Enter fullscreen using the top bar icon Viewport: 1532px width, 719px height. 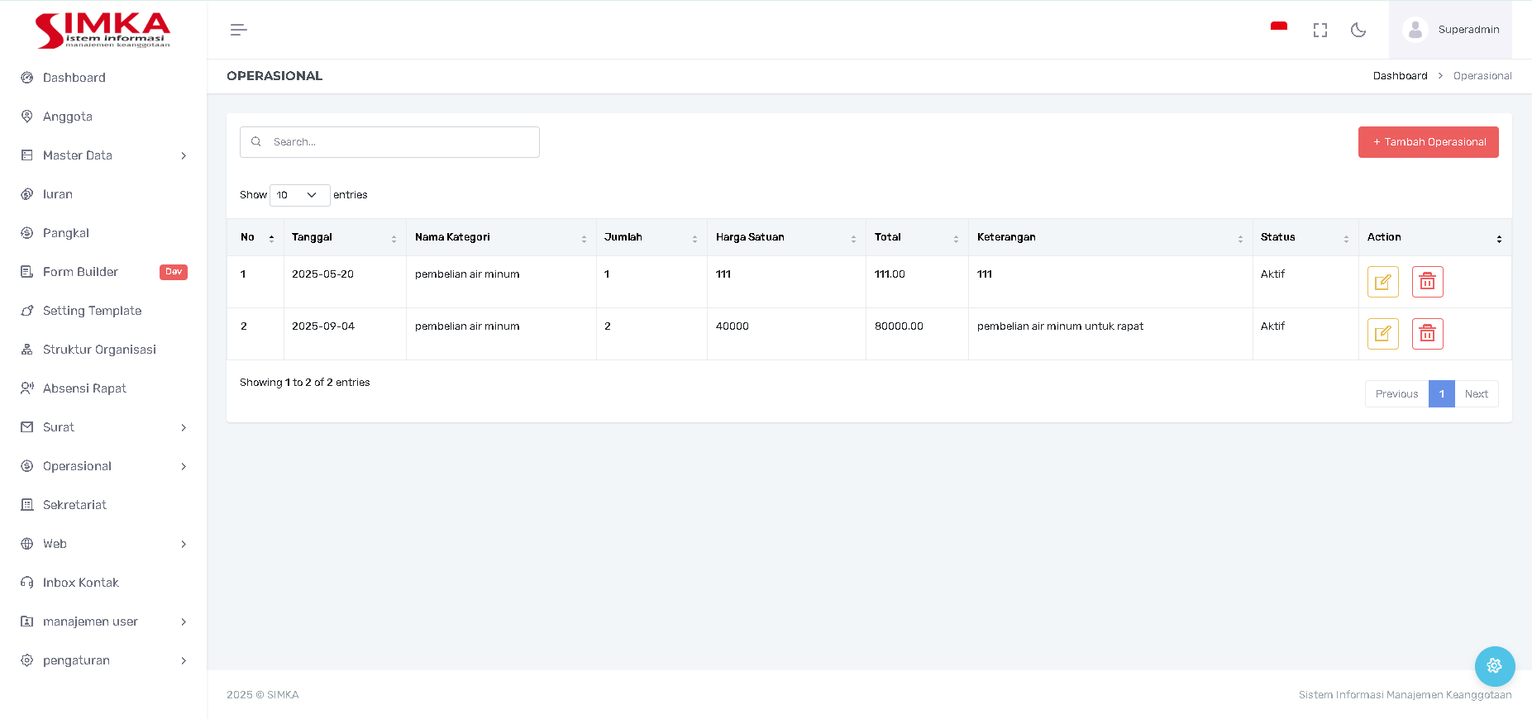coord(1320,30)
